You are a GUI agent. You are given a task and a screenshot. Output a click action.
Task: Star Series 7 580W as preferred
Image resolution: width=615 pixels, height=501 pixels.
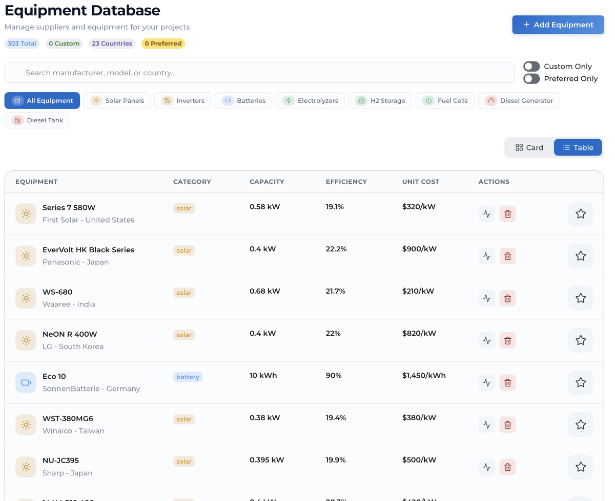pyautogui.click(x=581, y=214)
